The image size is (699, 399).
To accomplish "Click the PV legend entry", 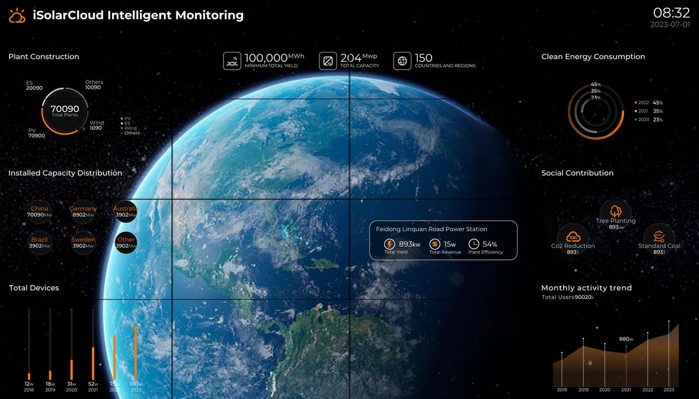I will pyautogui.click(x=126, y=119).
